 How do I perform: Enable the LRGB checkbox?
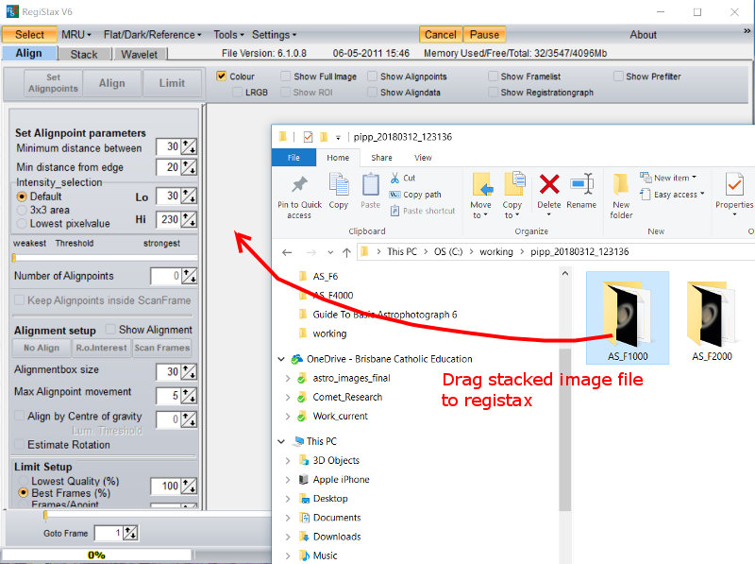tap(238, 92)
